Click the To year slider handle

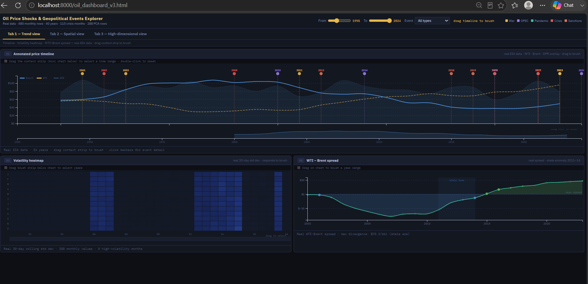(x=389, y=21)
